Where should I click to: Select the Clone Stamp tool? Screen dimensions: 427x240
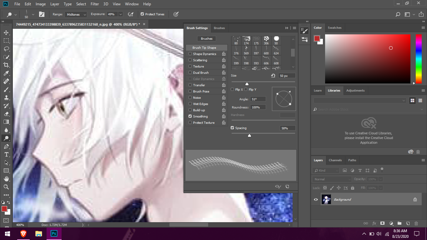click(6, 97)
